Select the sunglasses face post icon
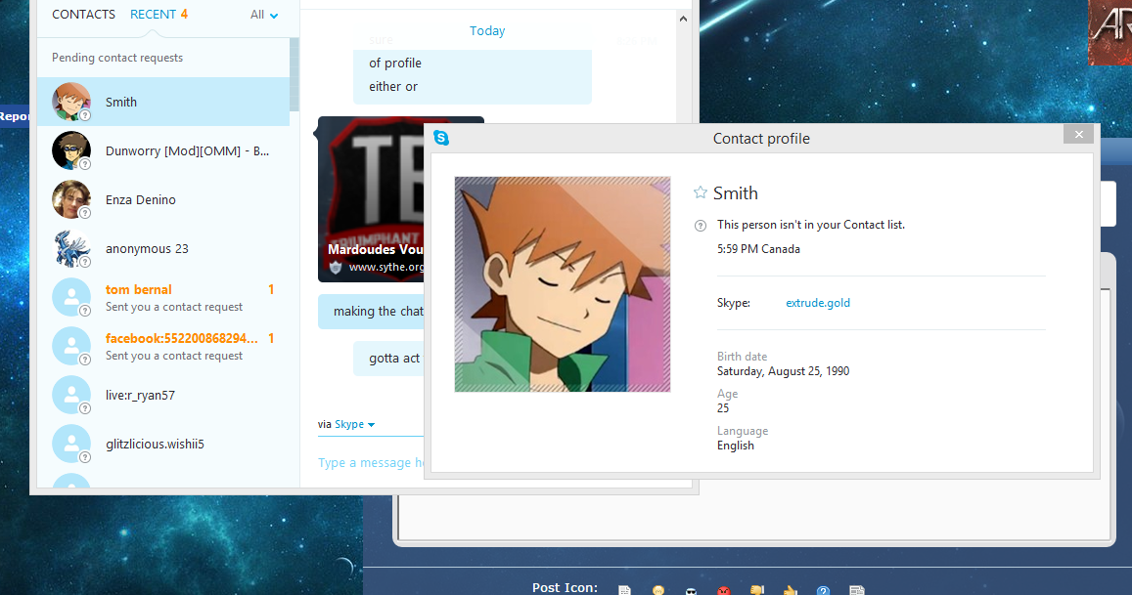 pyautogui.click(x=691, y=591)
